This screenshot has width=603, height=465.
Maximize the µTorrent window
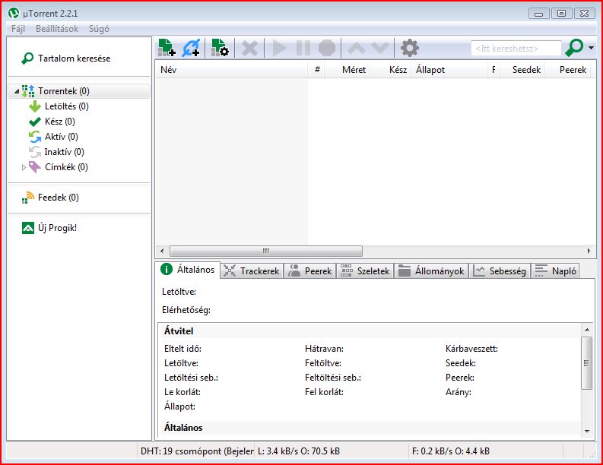[x=561, y=14]
